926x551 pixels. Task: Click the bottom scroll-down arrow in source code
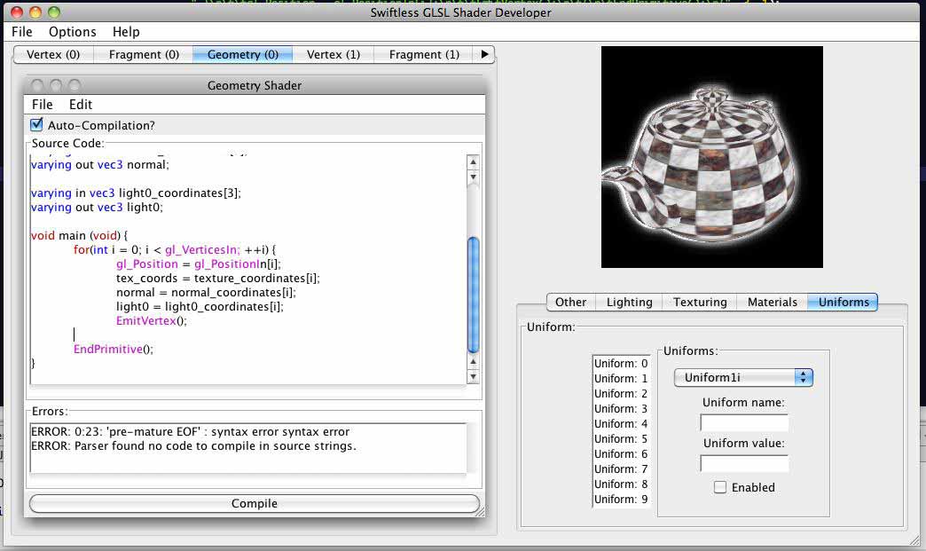tap(473, 376)
